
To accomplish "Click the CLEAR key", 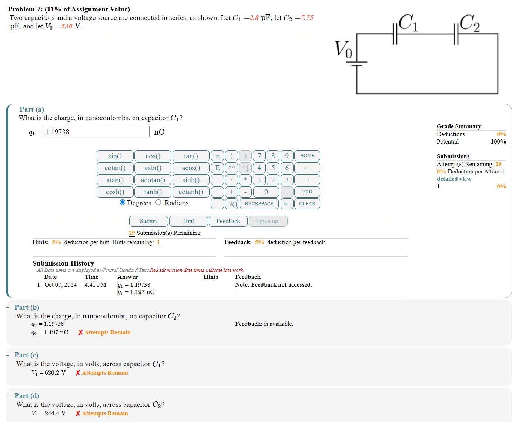I will pos(307,204).
